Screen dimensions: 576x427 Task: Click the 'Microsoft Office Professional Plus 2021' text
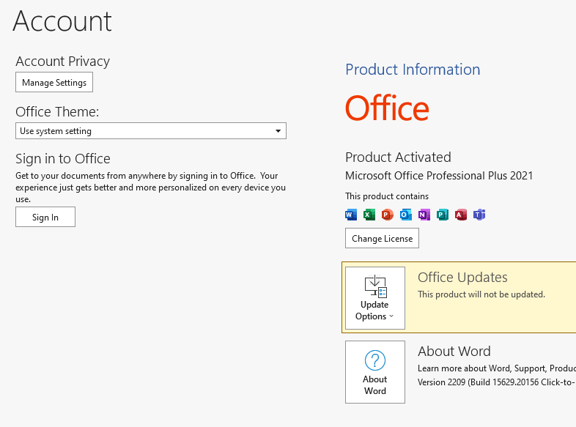[x=439, y=176]
